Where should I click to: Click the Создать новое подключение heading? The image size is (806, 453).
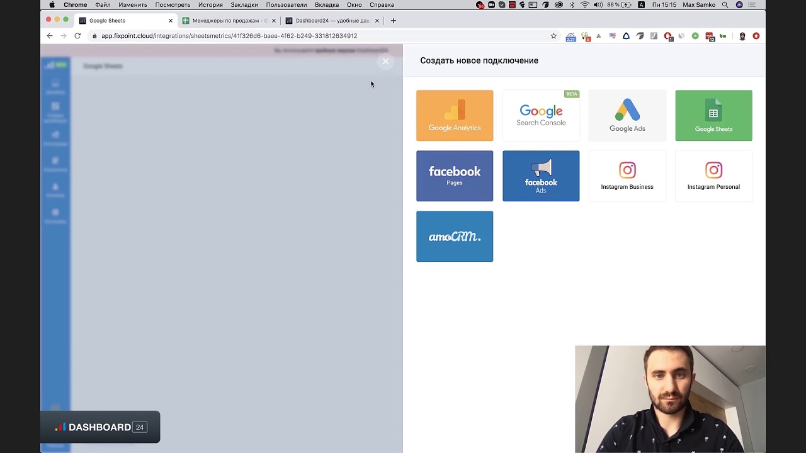point(479,60)
